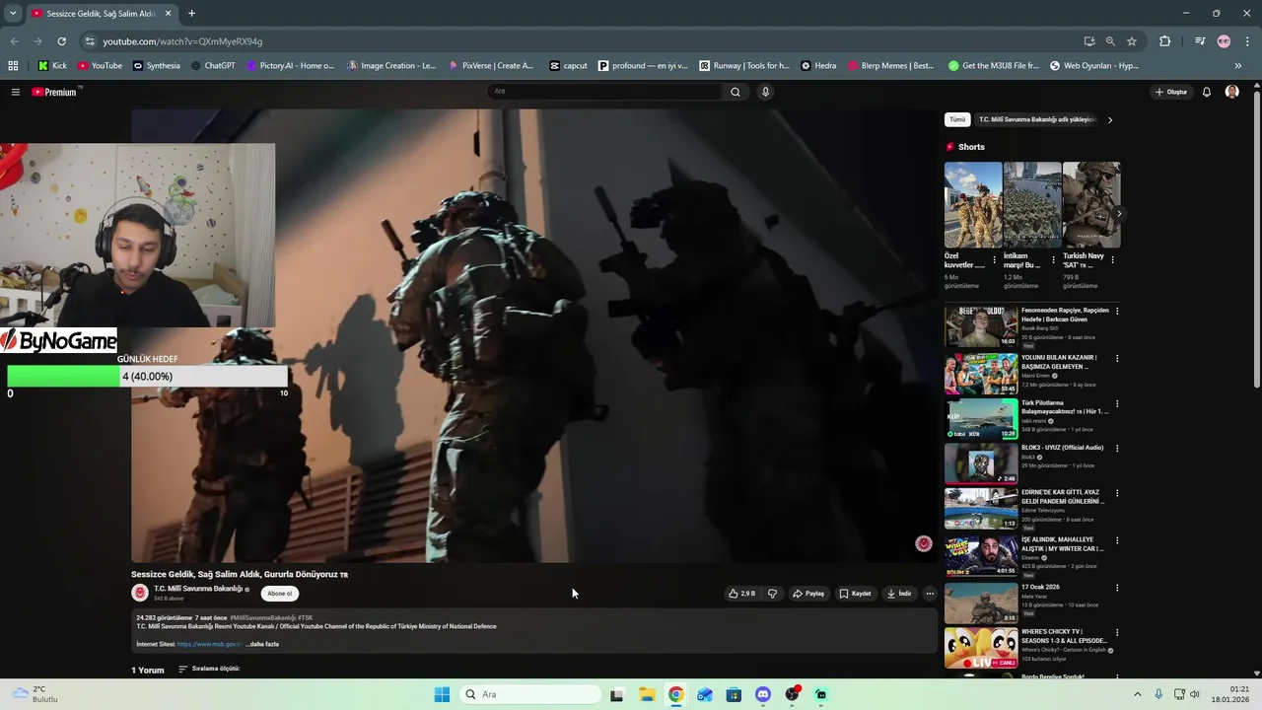
Task: Open the 'Sıralama ölçütü' sort dropdown
Action: [x=209, y=669]
